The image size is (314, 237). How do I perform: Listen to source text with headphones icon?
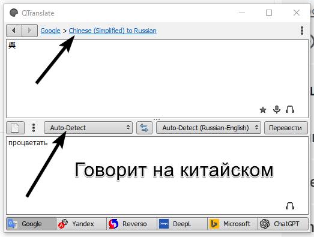coord(290,109)
